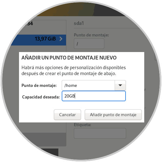Confirm with Añadir punto de montaje button
Viewport: 162px width, 162px height.
[113, 115]
